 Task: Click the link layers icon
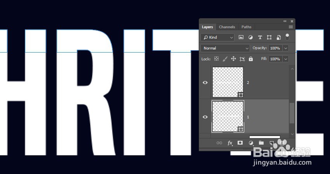[x=219, y=143]
